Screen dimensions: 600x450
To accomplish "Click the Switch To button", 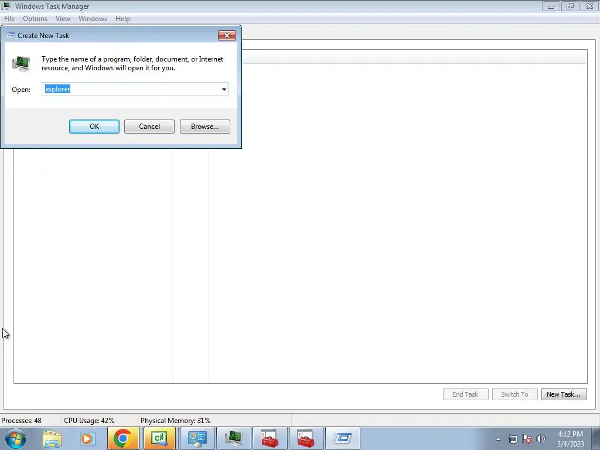I will coord(514,394).
